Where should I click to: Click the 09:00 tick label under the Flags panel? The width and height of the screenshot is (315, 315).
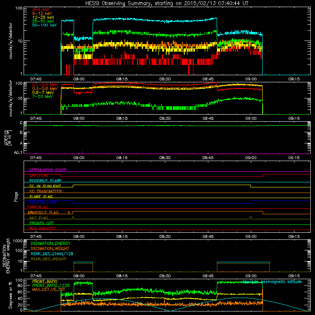pos(251,237)
